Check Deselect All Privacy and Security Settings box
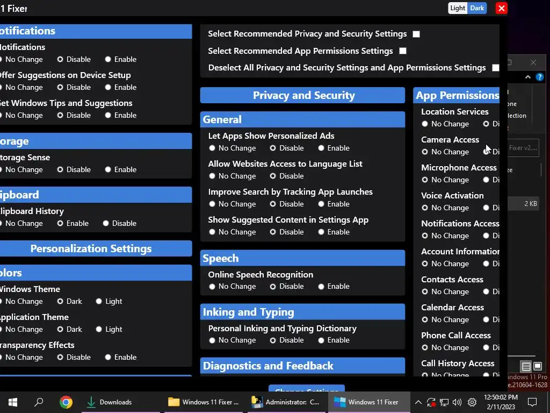The width and height of the screenshot is (550, 413). click(495, 68)
